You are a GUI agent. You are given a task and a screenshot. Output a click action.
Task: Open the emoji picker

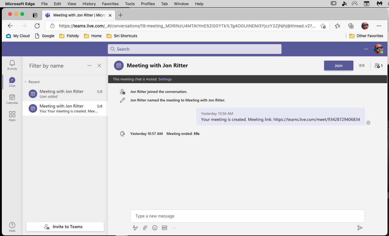pos(155,228)
